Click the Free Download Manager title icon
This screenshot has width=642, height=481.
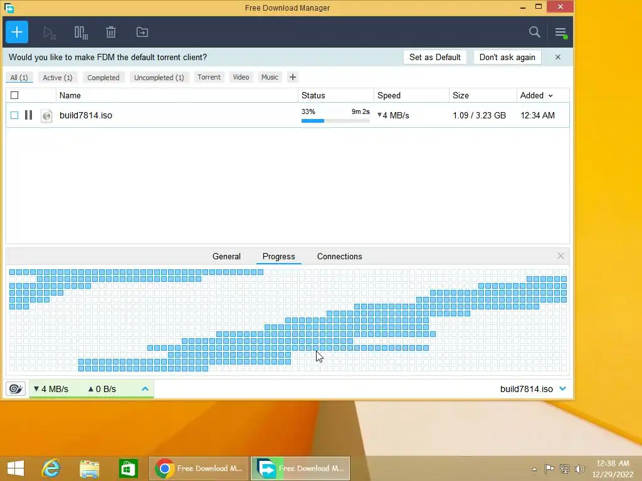coord(9,8)
